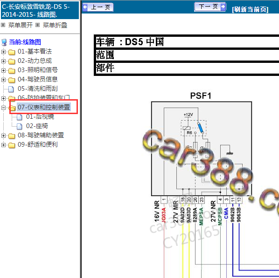Click the 当前:线路图 root heading
The width and height of the screenshot is (279, 278).
point(25,42)
